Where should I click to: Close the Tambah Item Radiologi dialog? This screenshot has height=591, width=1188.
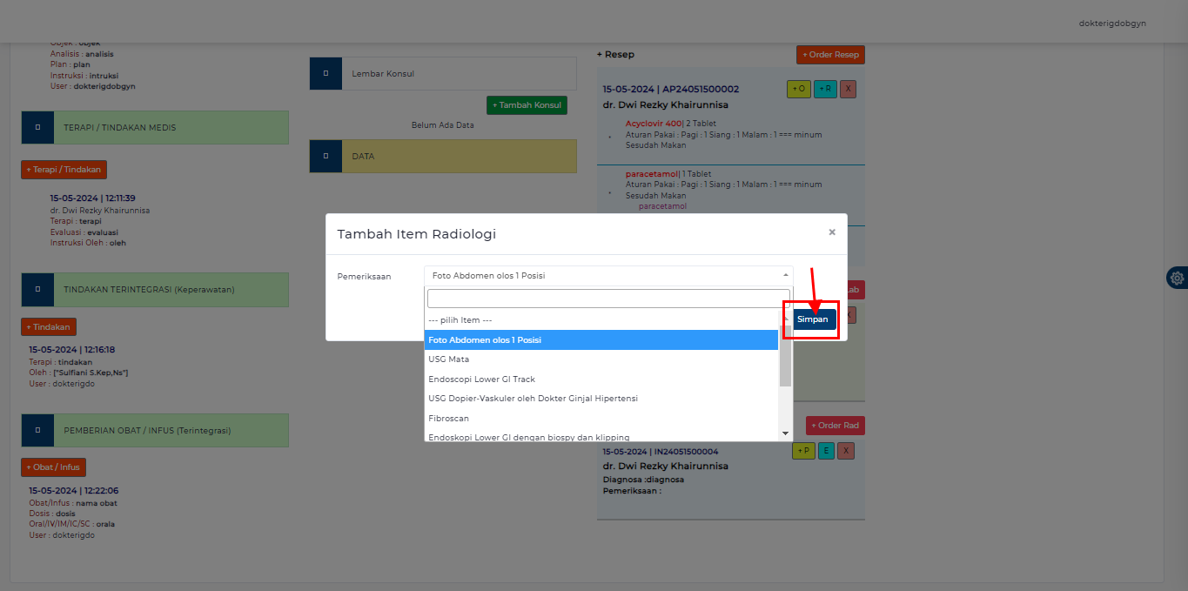tap(831, 232)
